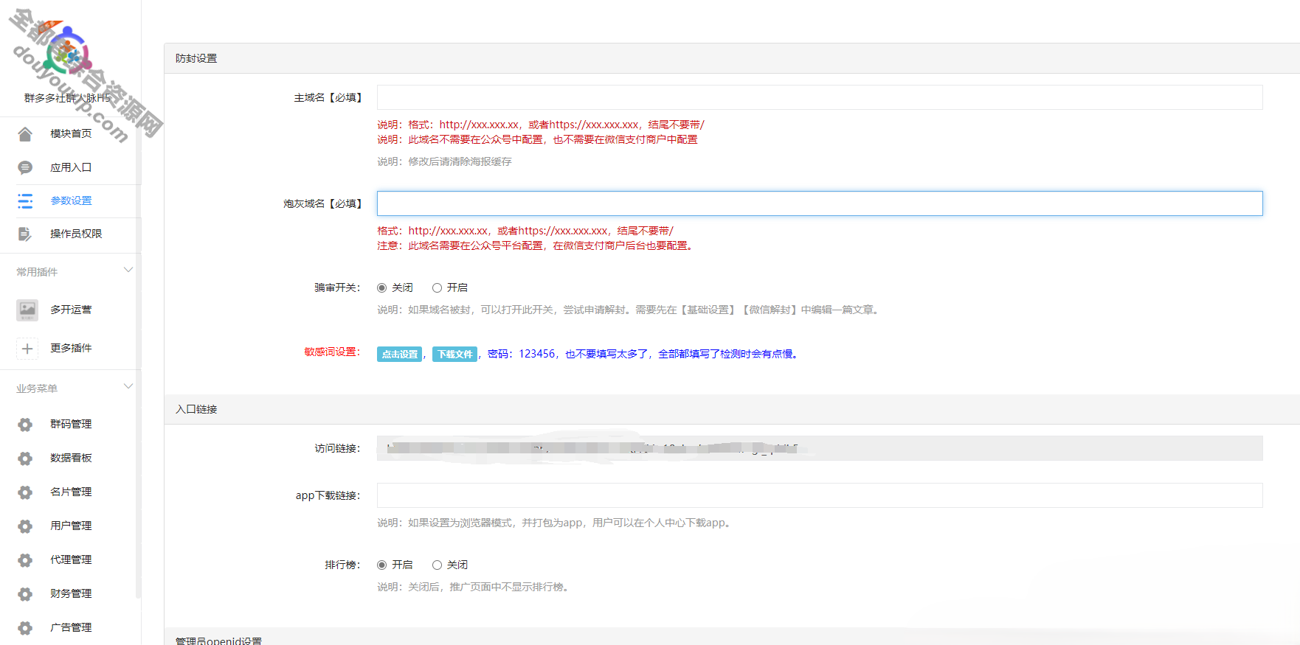Click the gear icon beside 群码管理
The image size is (1300, 645).
[25, 425]
